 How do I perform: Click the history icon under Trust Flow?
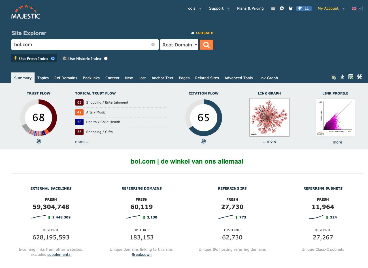39,141
